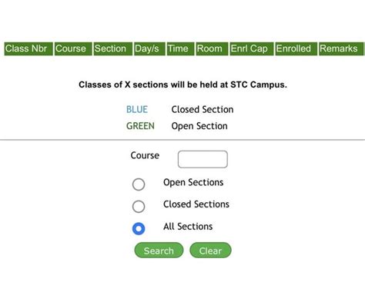This screenshot has width=365, height=282.
Task: Click the Section column header
Action: [x=113, y=48]
